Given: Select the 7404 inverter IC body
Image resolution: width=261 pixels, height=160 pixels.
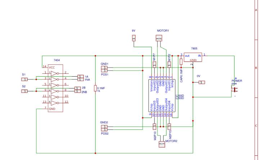Looking at the screenshot, I should 55,88.
